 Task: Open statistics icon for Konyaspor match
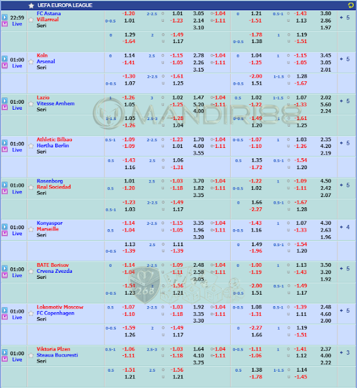[5, 233]
